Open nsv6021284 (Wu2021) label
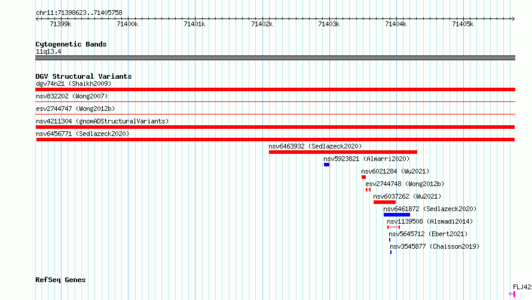Viewport: 532px width, 300px height. coord(395,171)
